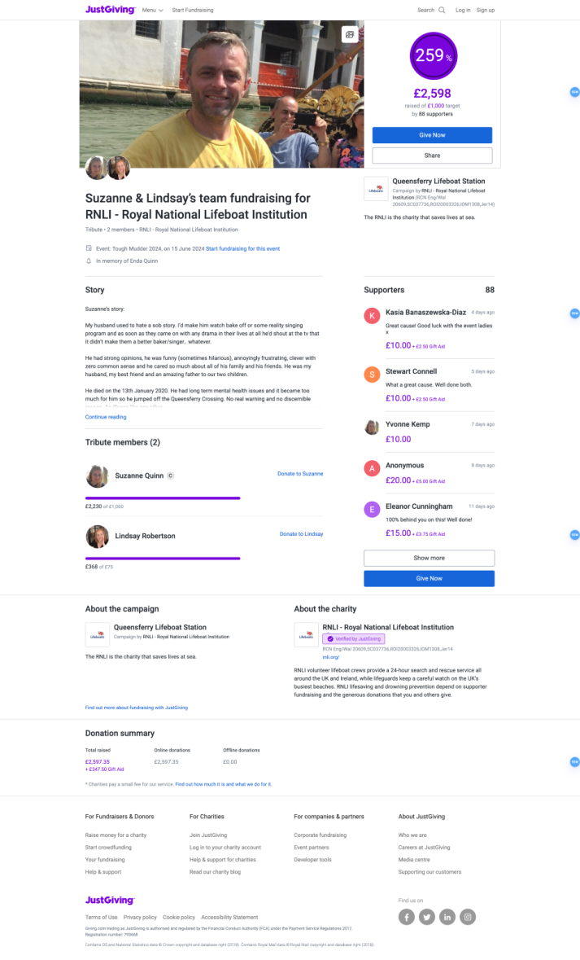The image size is (580, 960).
Task: Show more supporters
Action: (x=429, y=558)
